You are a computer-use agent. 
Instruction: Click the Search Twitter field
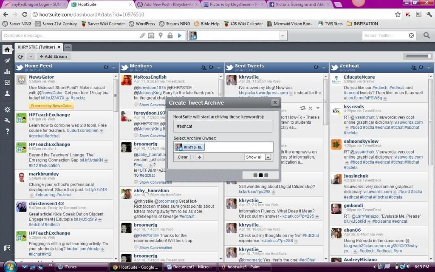point(384,36)
